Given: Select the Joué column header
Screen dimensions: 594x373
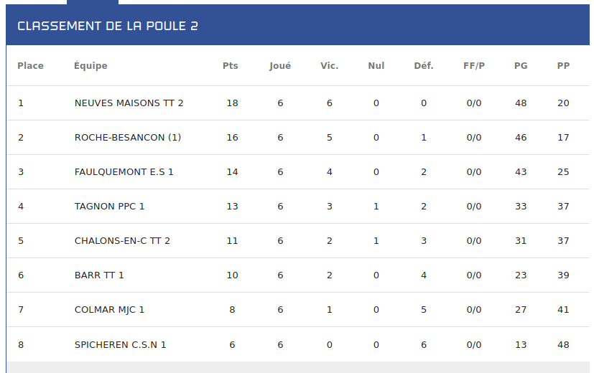Looking at the screenshot, I should coord(280,66).
